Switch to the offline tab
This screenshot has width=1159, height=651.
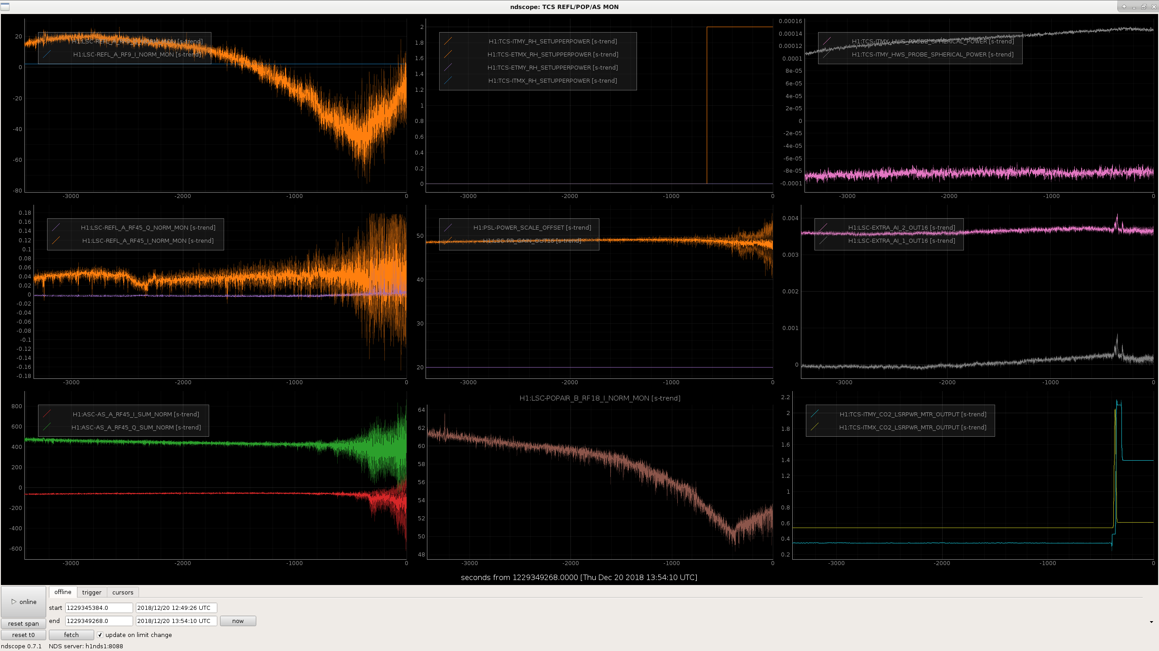tap(63, 592)
